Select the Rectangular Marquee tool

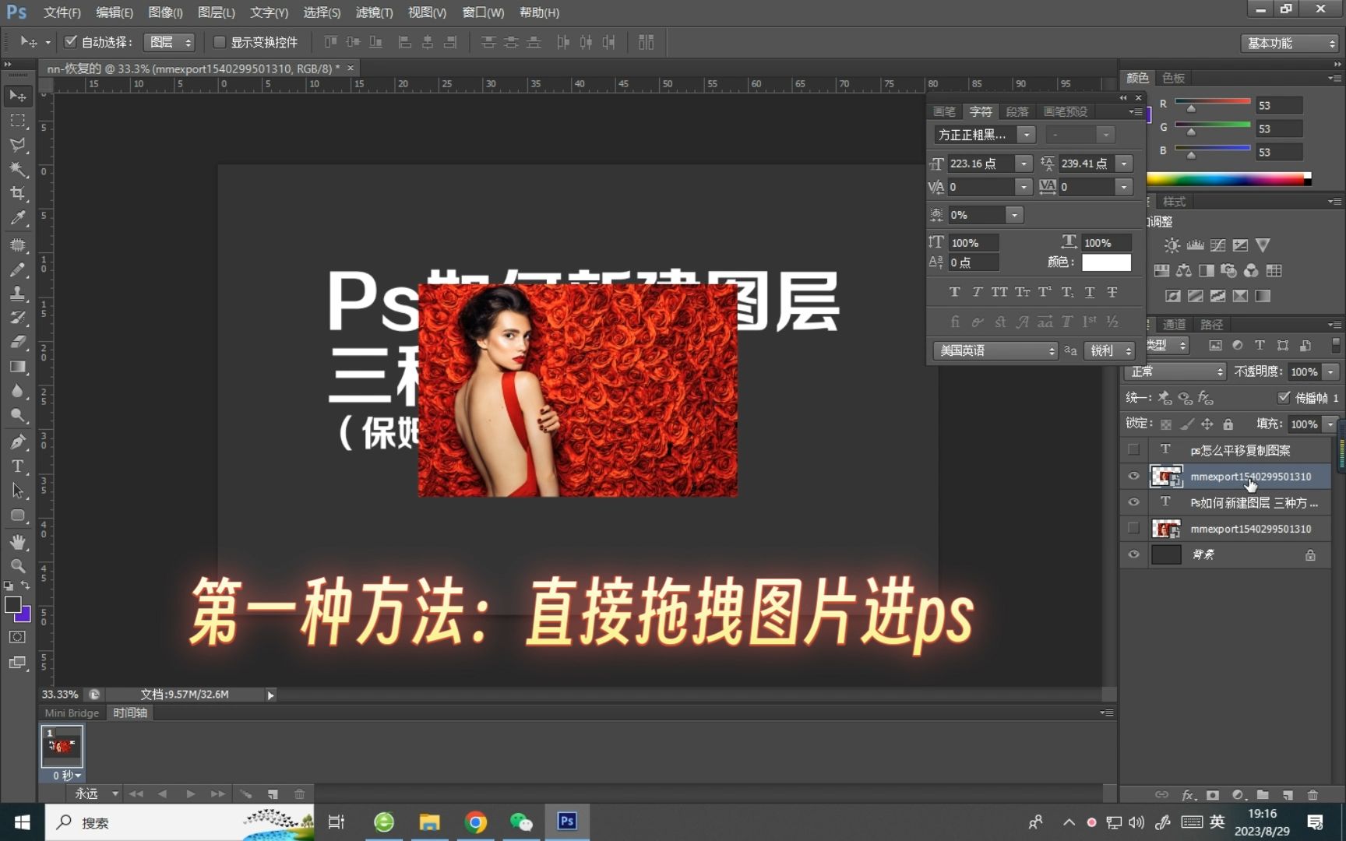click(17, 121)
